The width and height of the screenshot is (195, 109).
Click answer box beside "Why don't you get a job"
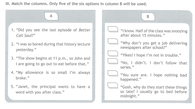(x=113, y=41)
